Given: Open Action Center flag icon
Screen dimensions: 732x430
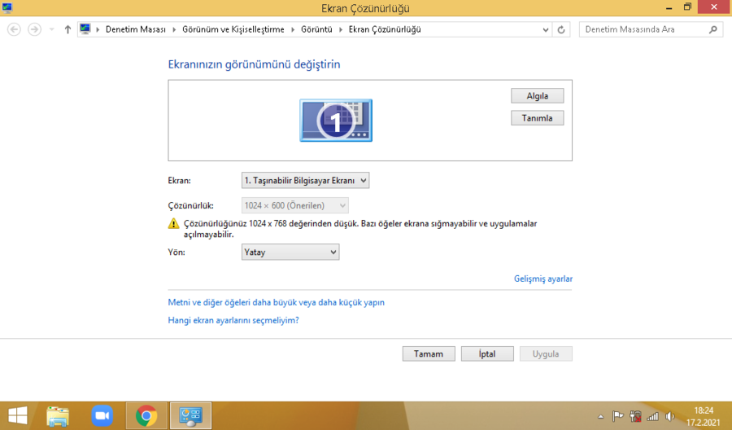Looking at the screenshot, I should [617, 416].
